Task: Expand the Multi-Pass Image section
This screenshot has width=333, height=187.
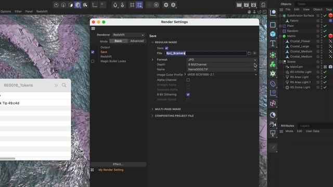Action: (152, 109)
